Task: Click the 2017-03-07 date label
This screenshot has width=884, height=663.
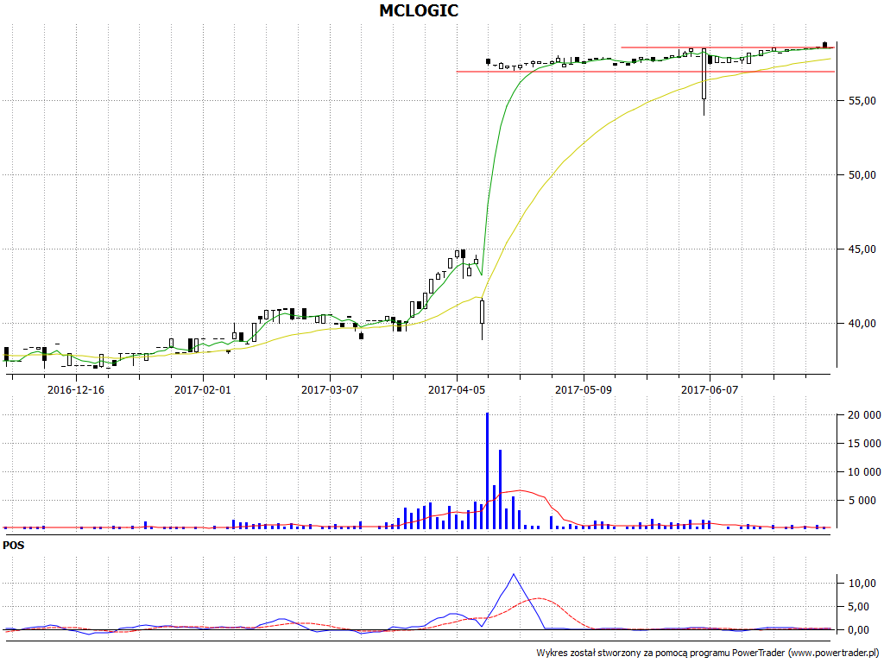Action: (x=329, y=389)
